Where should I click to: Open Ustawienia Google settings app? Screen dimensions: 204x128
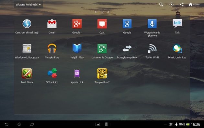(x=102, y=48)
